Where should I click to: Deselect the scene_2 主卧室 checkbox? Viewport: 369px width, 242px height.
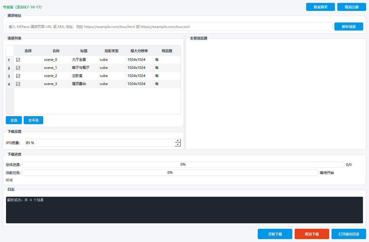pyautogui.click(x=18, y=76)
